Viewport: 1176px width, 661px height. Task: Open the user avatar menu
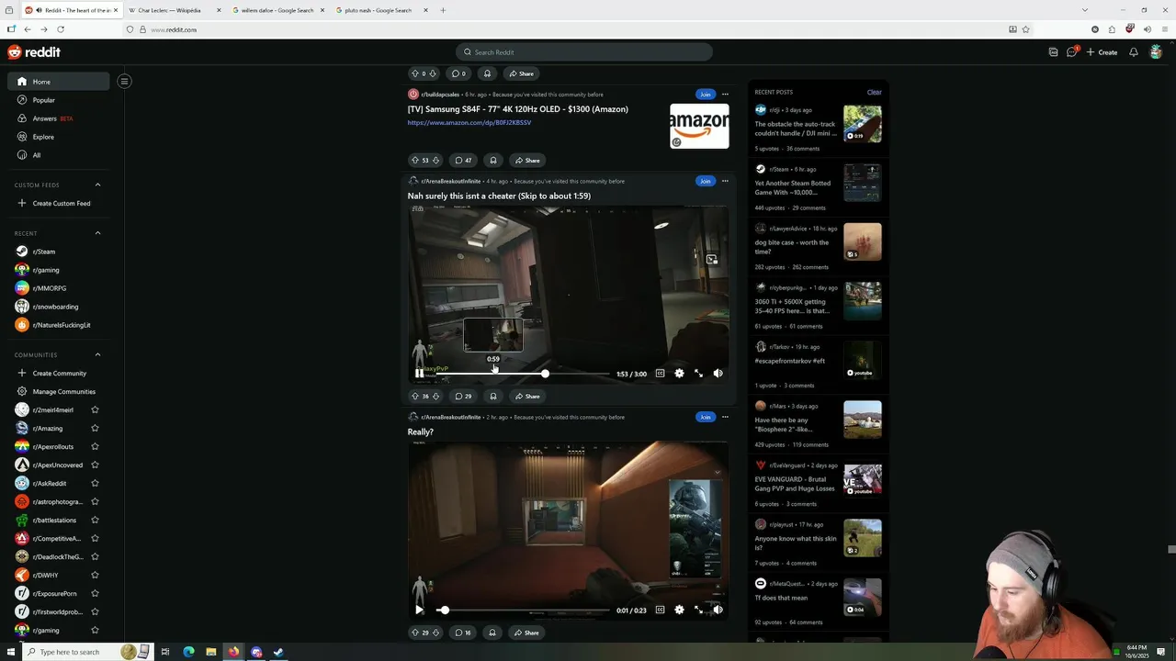pyautogui.click(x=1156, y=52)
